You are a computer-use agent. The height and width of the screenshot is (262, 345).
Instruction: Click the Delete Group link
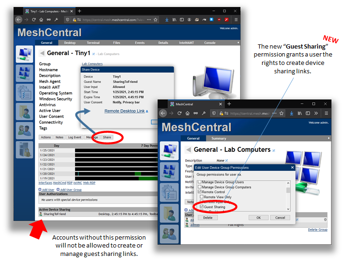pos(317,230)
